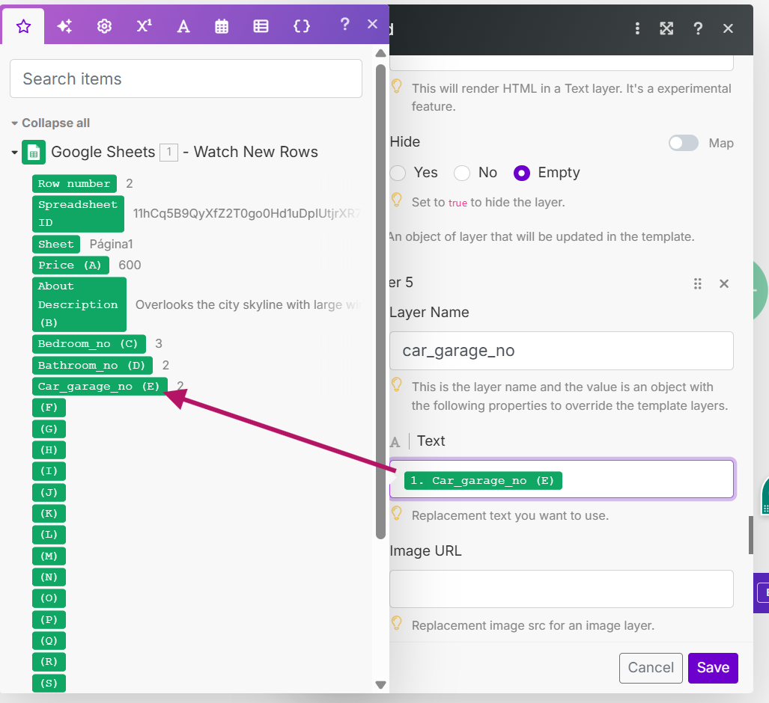
Task: Toggle the Hide field Map switch
Action: (x=684, y=143)
